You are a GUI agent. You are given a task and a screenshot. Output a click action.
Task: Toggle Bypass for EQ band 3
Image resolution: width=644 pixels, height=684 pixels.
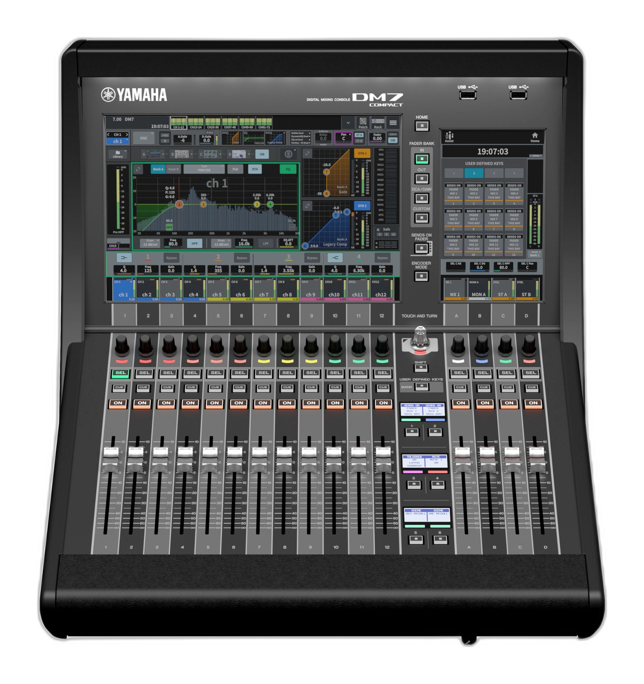coord(312,258)
